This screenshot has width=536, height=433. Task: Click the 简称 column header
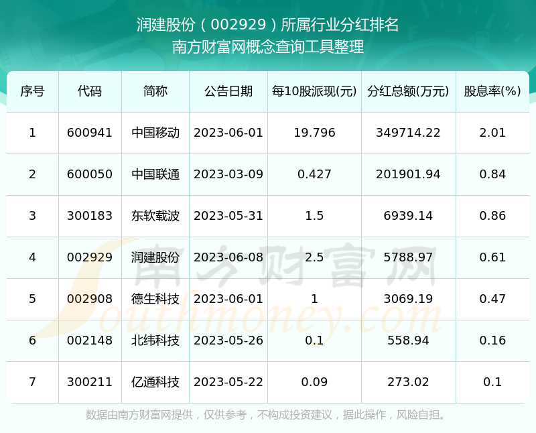point(155,91)
